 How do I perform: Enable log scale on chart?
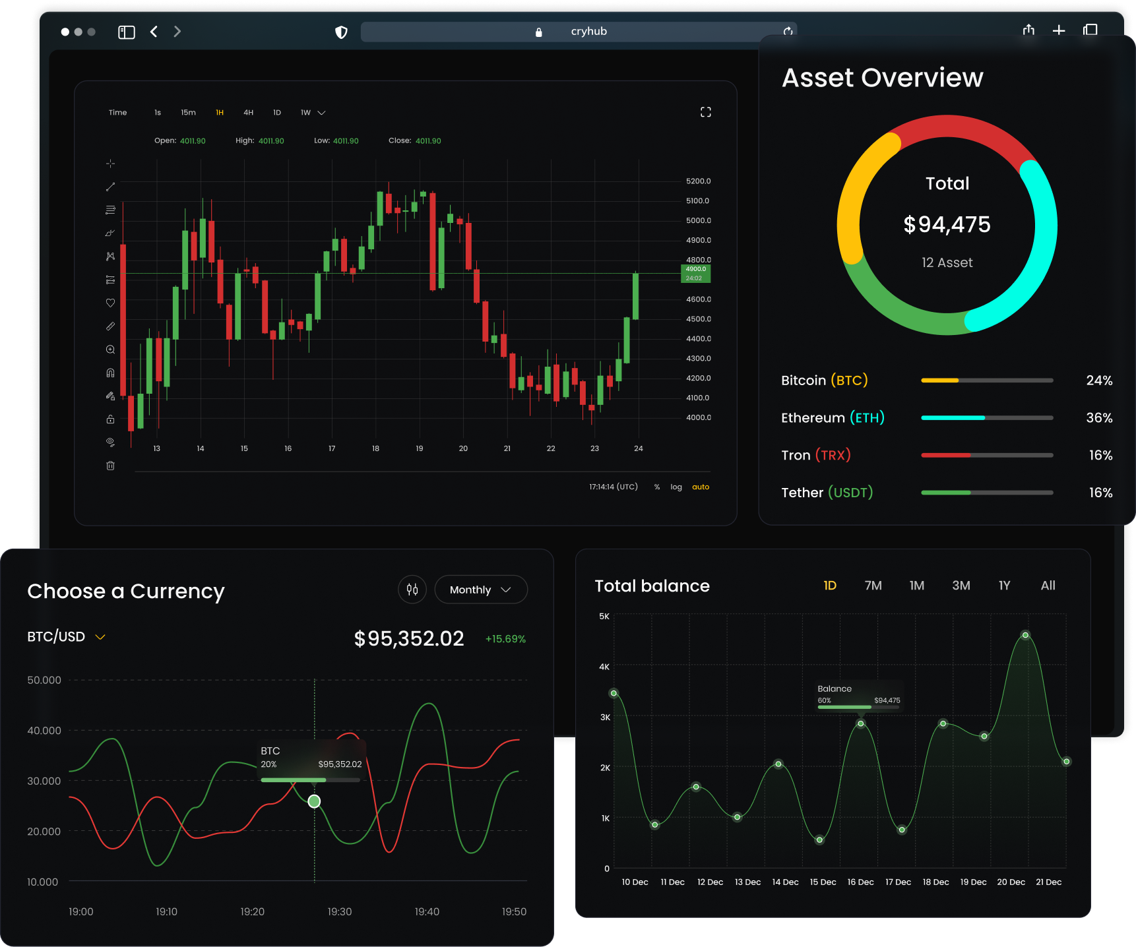pyautogui.click(x=676, y=487)
